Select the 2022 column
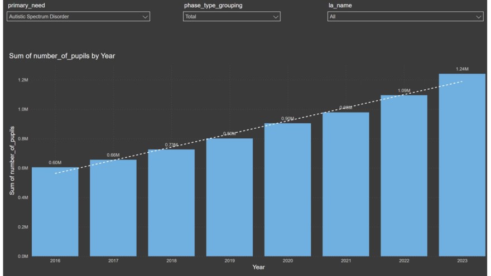 coord(403,176)
